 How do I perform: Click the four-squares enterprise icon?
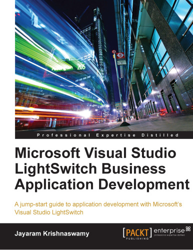pos(188,229)
